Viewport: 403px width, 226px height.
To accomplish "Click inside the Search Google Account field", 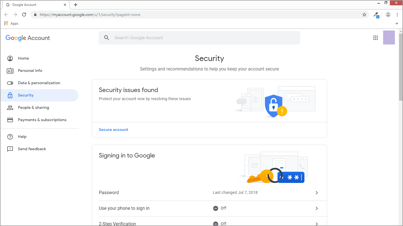I will coord(199,37).
